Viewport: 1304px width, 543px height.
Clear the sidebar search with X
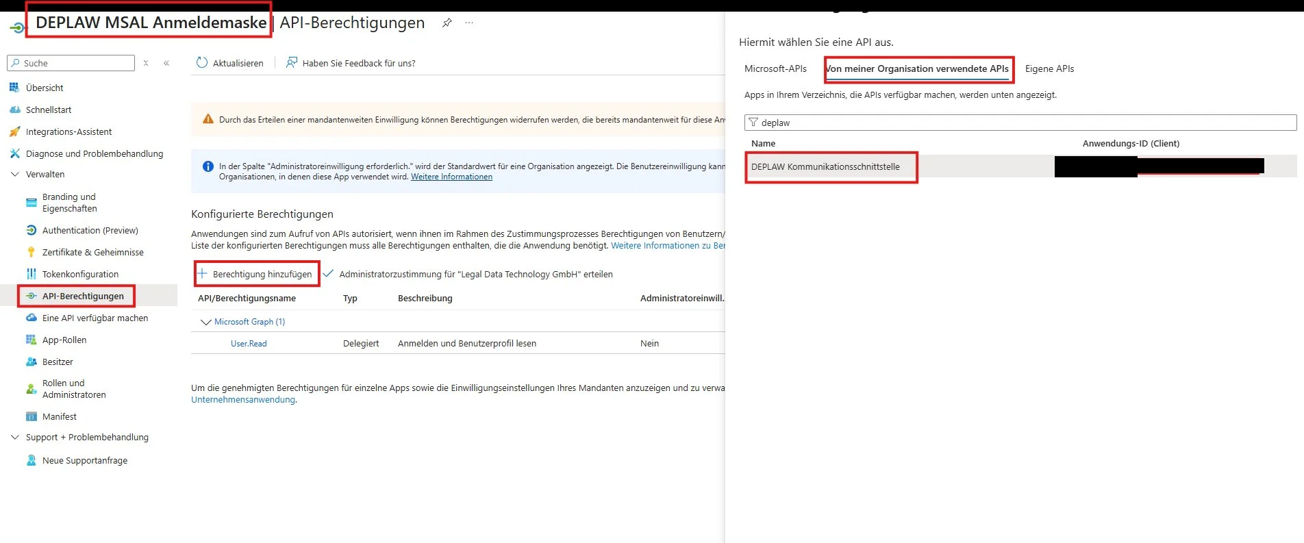(146, 63)
